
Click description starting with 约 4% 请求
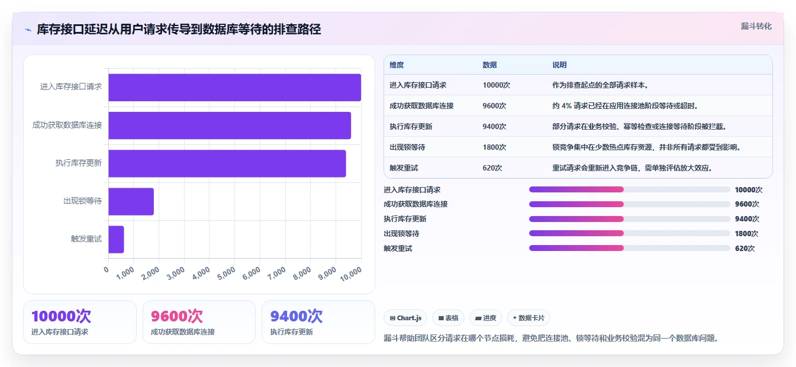tap(625, 105)
